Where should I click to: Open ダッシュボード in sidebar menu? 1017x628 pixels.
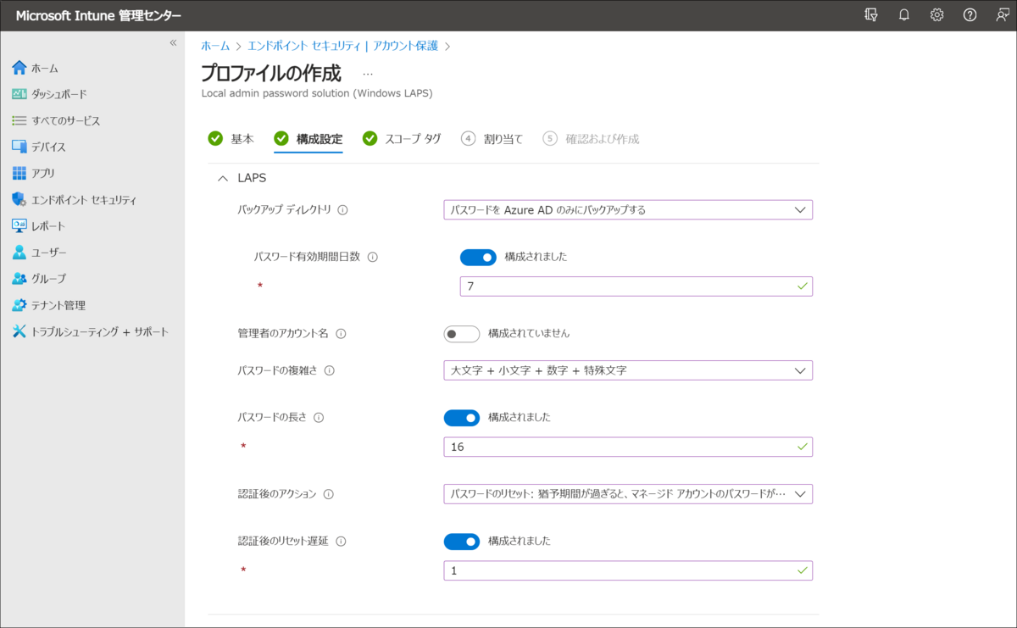[59, 94]
